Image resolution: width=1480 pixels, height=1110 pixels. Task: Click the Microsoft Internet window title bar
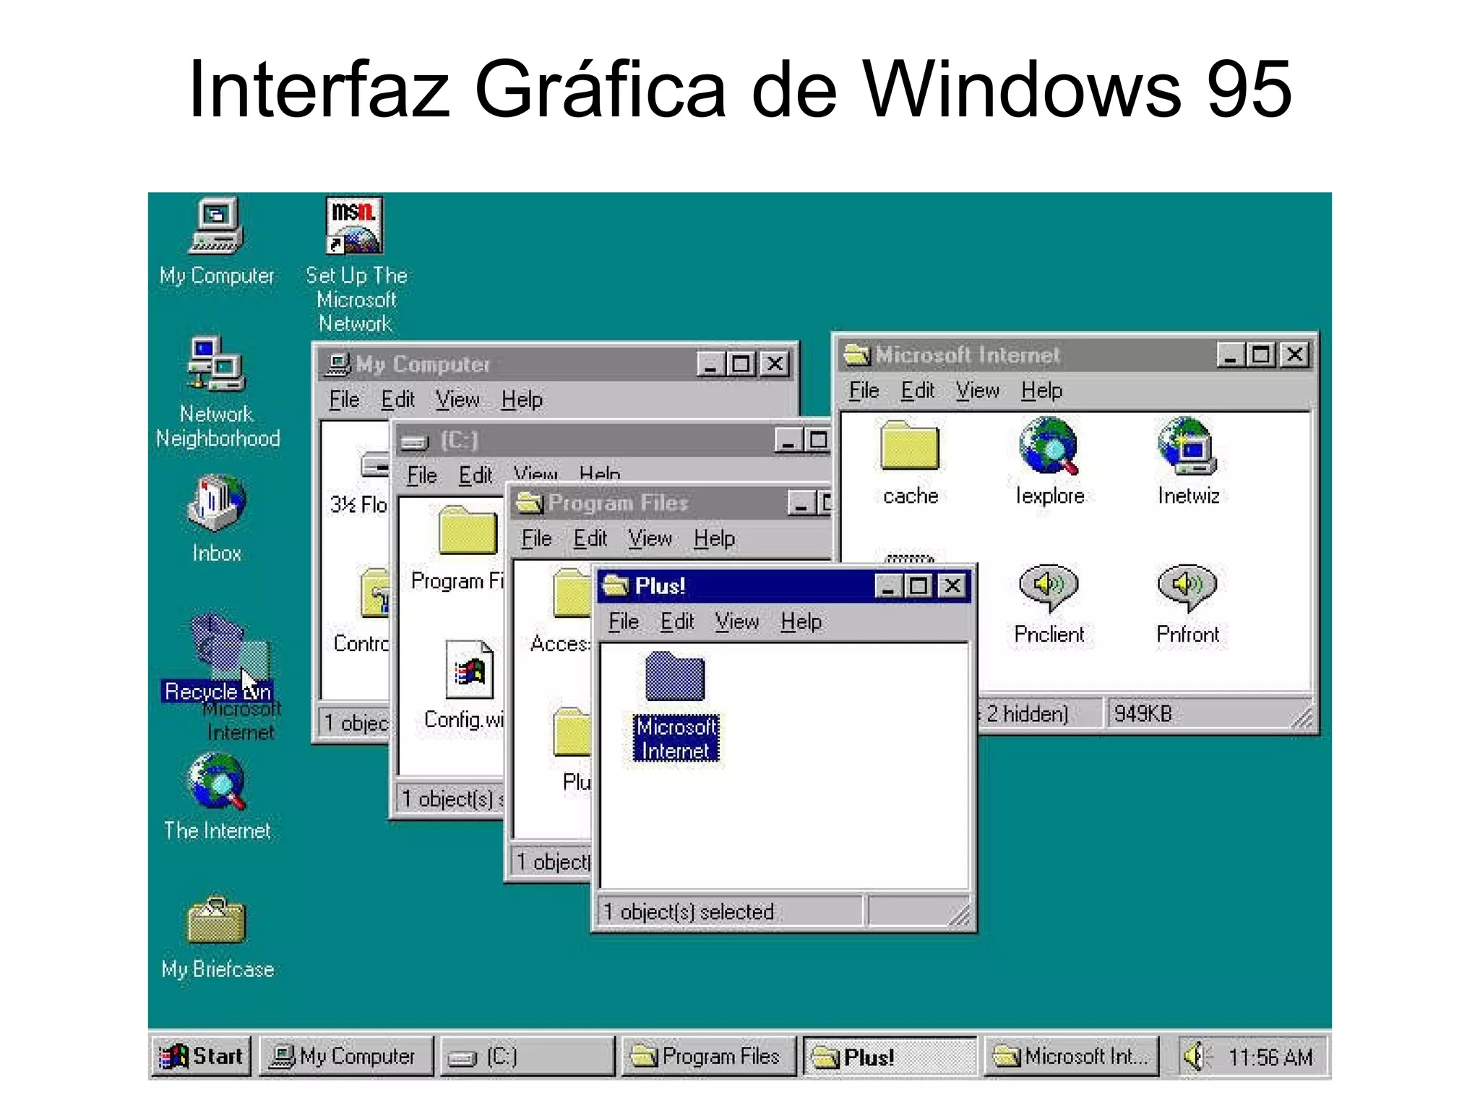coord(1075,355)
